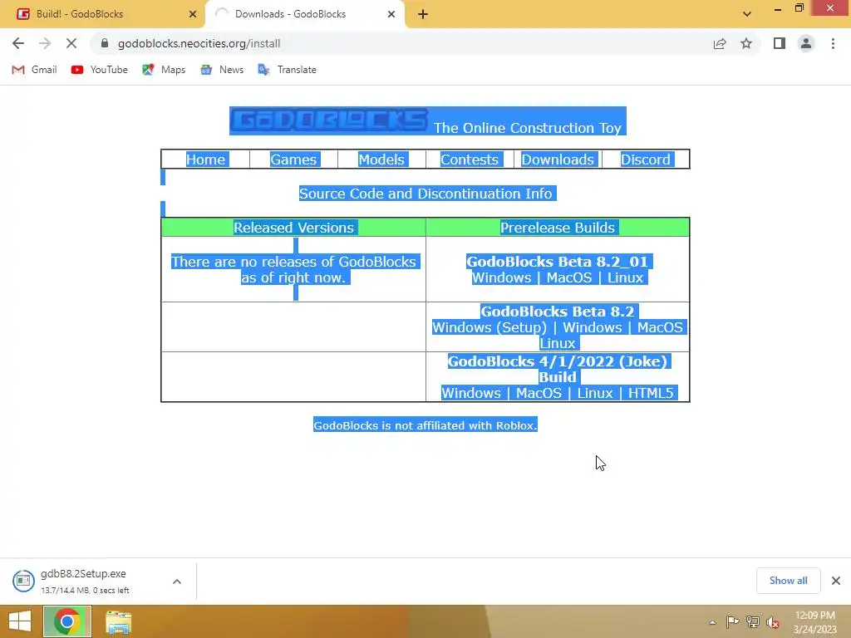Viewport: 851px width, 638px height.
Task: Download Beta 8.2_01 for Windows
Action: coord(501,277)
